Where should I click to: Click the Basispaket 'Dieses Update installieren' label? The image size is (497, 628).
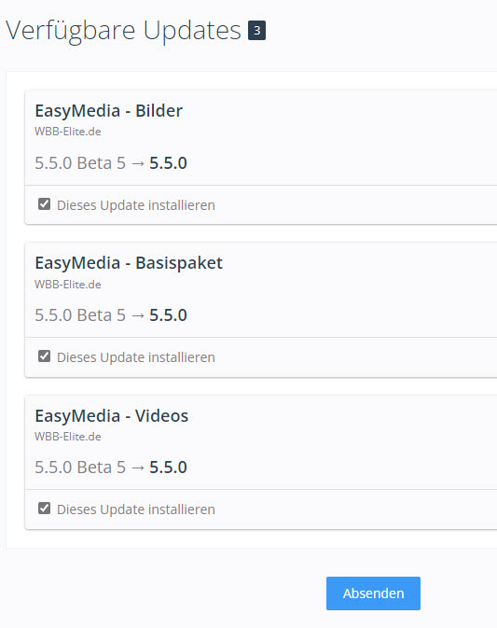pos(136,357)
